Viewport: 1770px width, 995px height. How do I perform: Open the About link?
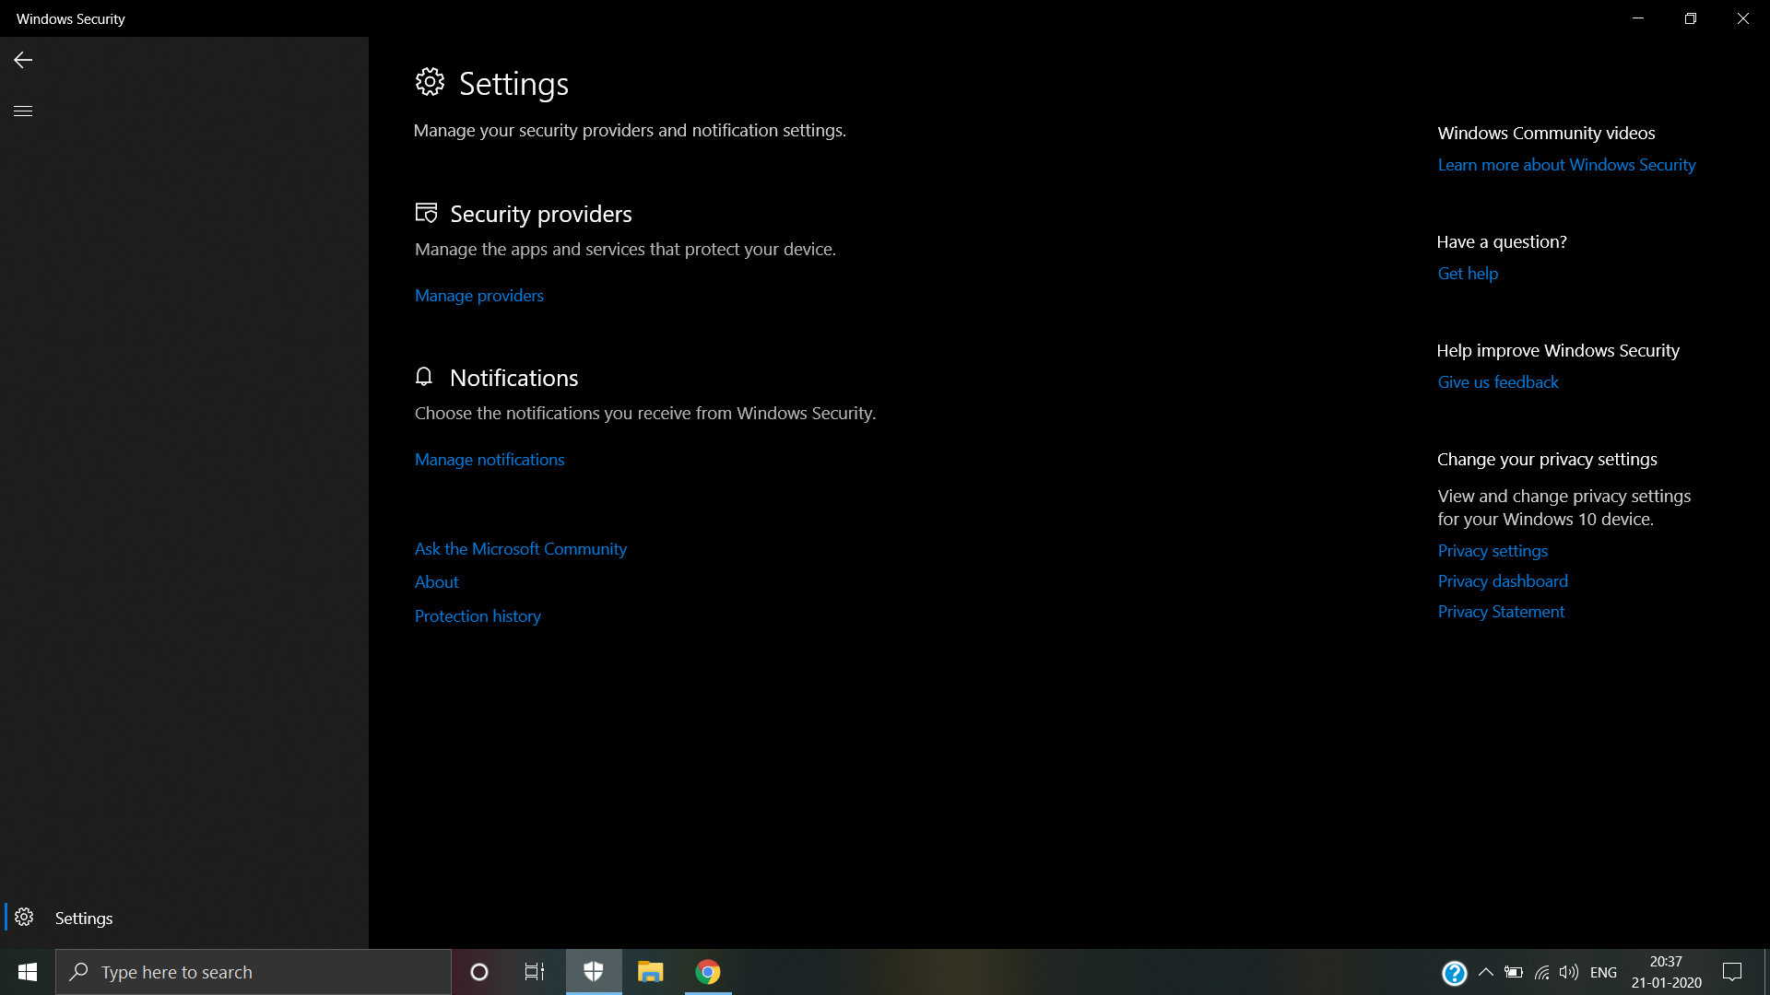(x=437, y=582)
